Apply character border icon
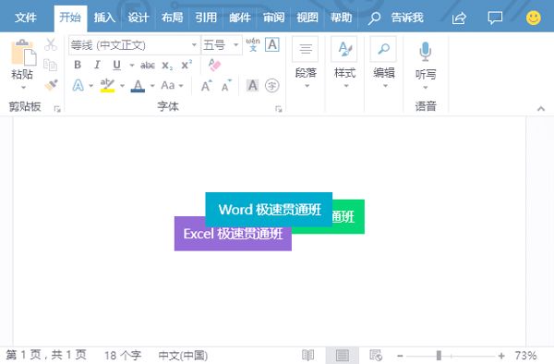This screenshot has height=364, width=554. point(272,44)
